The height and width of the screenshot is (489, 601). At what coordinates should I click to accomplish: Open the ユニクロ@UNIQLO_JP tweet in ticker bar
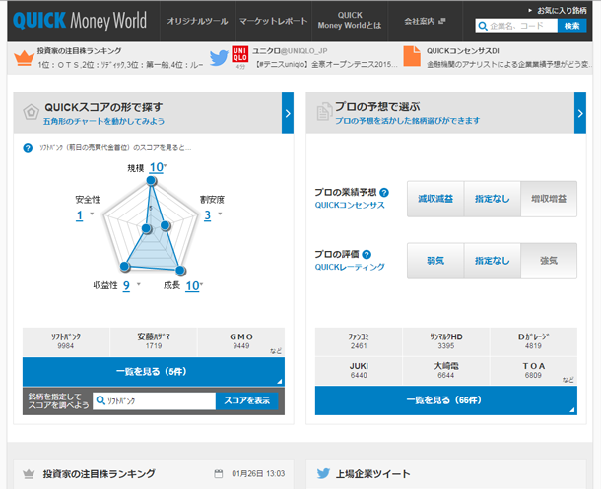[325, 58]
